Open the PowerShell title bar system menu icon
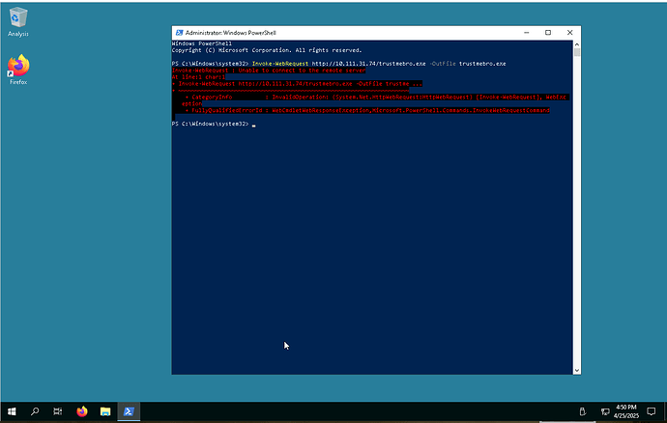 point(178,33)
